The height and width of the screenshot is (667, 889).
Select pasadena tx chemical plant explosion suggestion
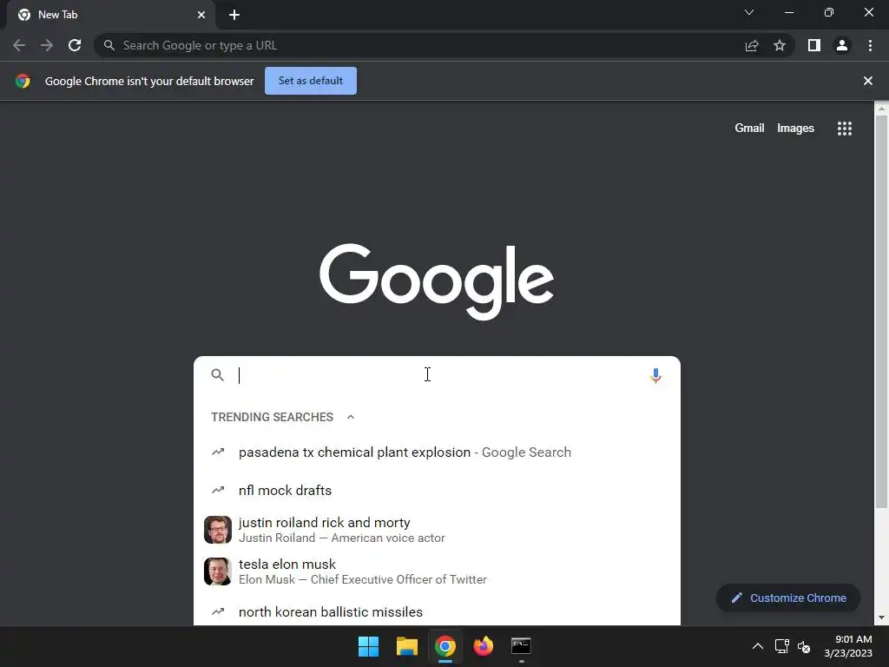[437, 452]
